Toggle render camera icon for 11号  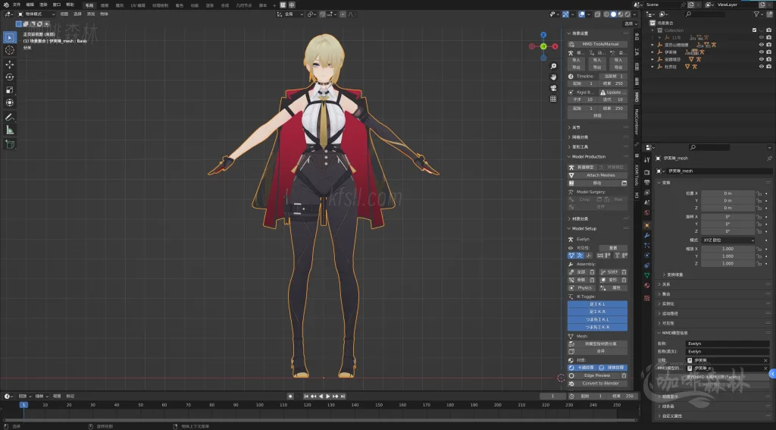(x=769, y=38)
